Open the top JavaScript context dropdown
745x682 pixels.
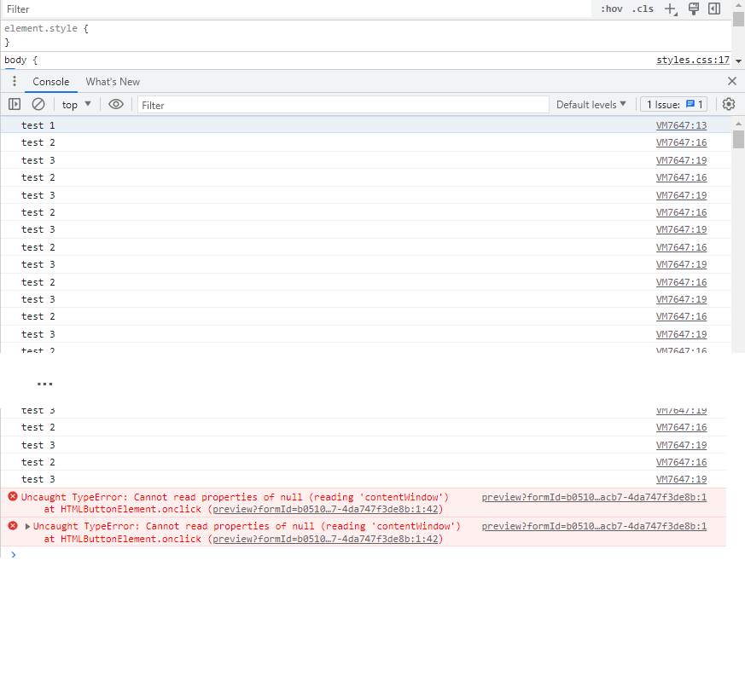76,105
